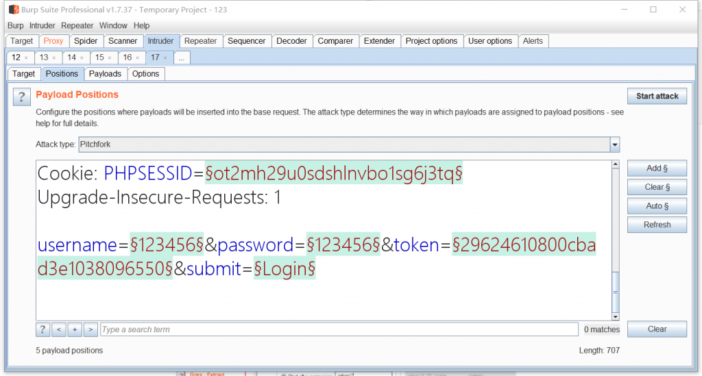
Task: Click the search help question-mark icon
Action: point(43,329)
